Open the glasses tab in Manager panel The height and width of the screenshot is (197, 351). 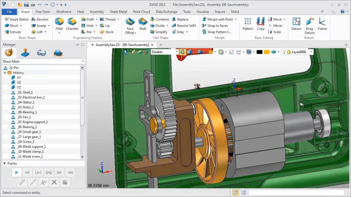point(41,53)
